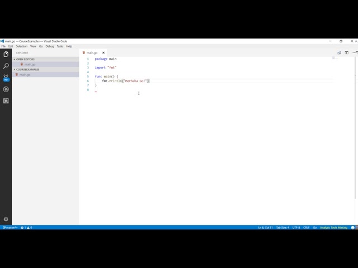
Task: Click the import "fmt" code line
Action: (106, 68)
